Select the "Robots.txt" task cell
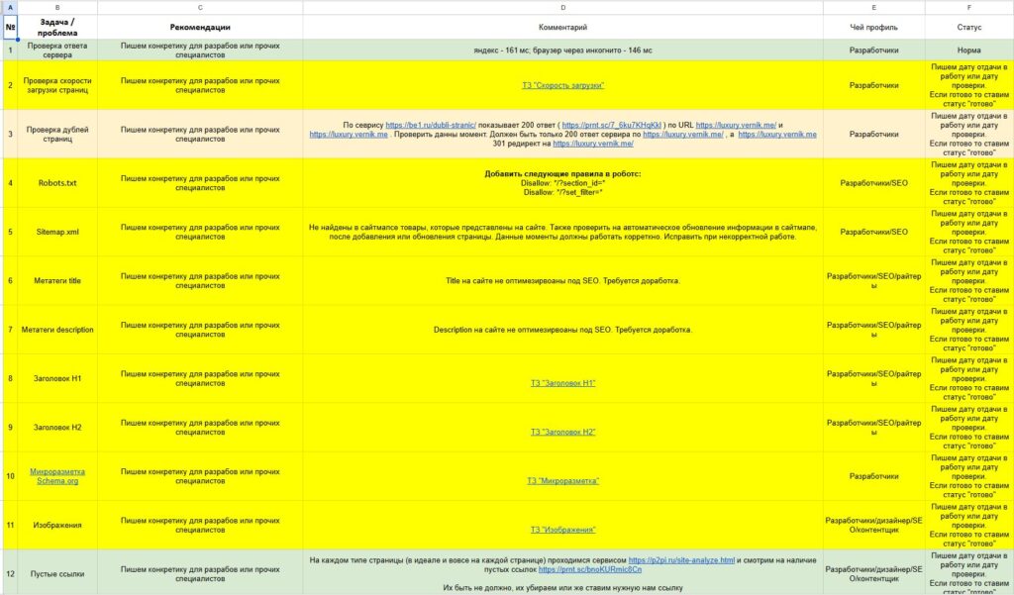Viewport: 1014px width, 595px height. [x=57, y=183]
